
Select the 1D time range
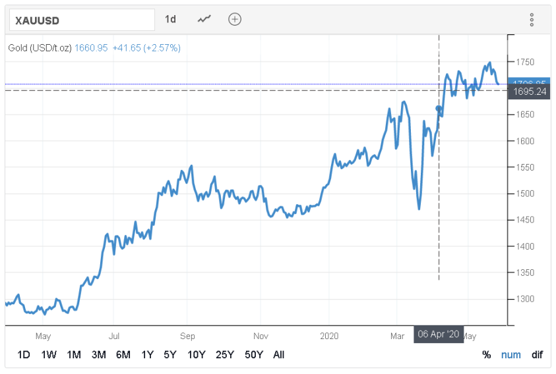[x=24, y=355]
